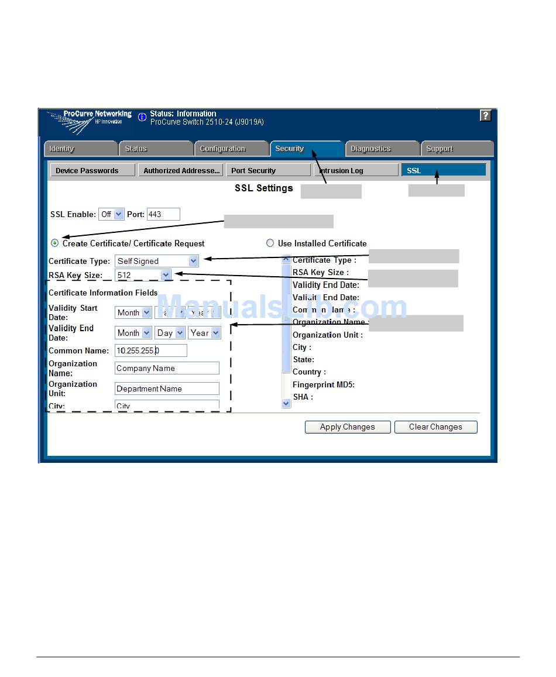Click the "Status: Information" header text
556x677 pixels.
click(x=183, y=114)
